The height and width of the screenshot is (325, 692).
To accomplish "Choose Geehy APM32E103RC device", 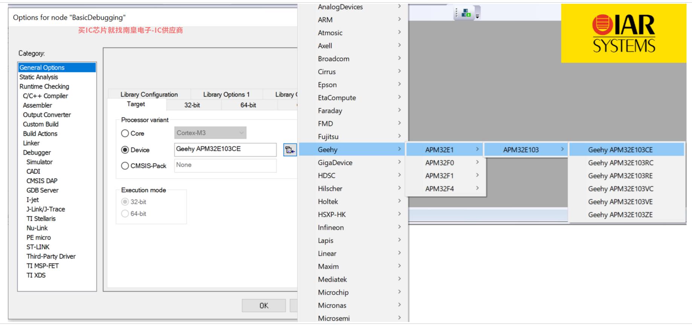I will (x=626, y=163).
